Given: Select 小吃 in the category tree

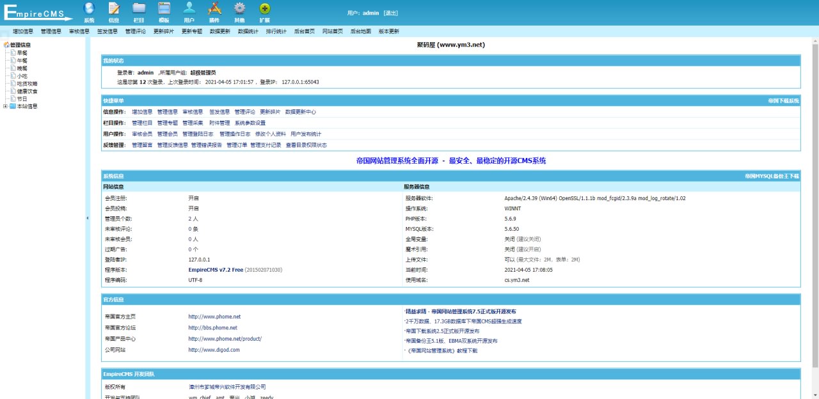Looking at the screenshot, I should pos(22,75).
